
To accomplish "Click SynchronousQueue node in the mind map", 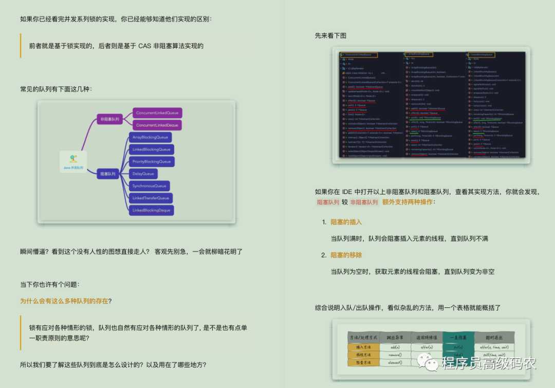I will [149, 186].
